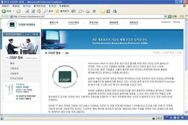
Task: Open the Search magnifier button
Action: pos(48,11)
